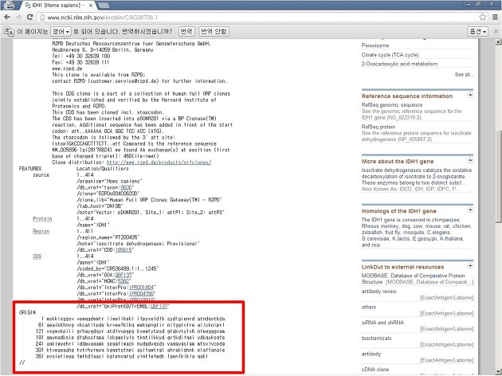The image size is (502, 376).
Task: Close the translation bar
Action: point(496,31)
